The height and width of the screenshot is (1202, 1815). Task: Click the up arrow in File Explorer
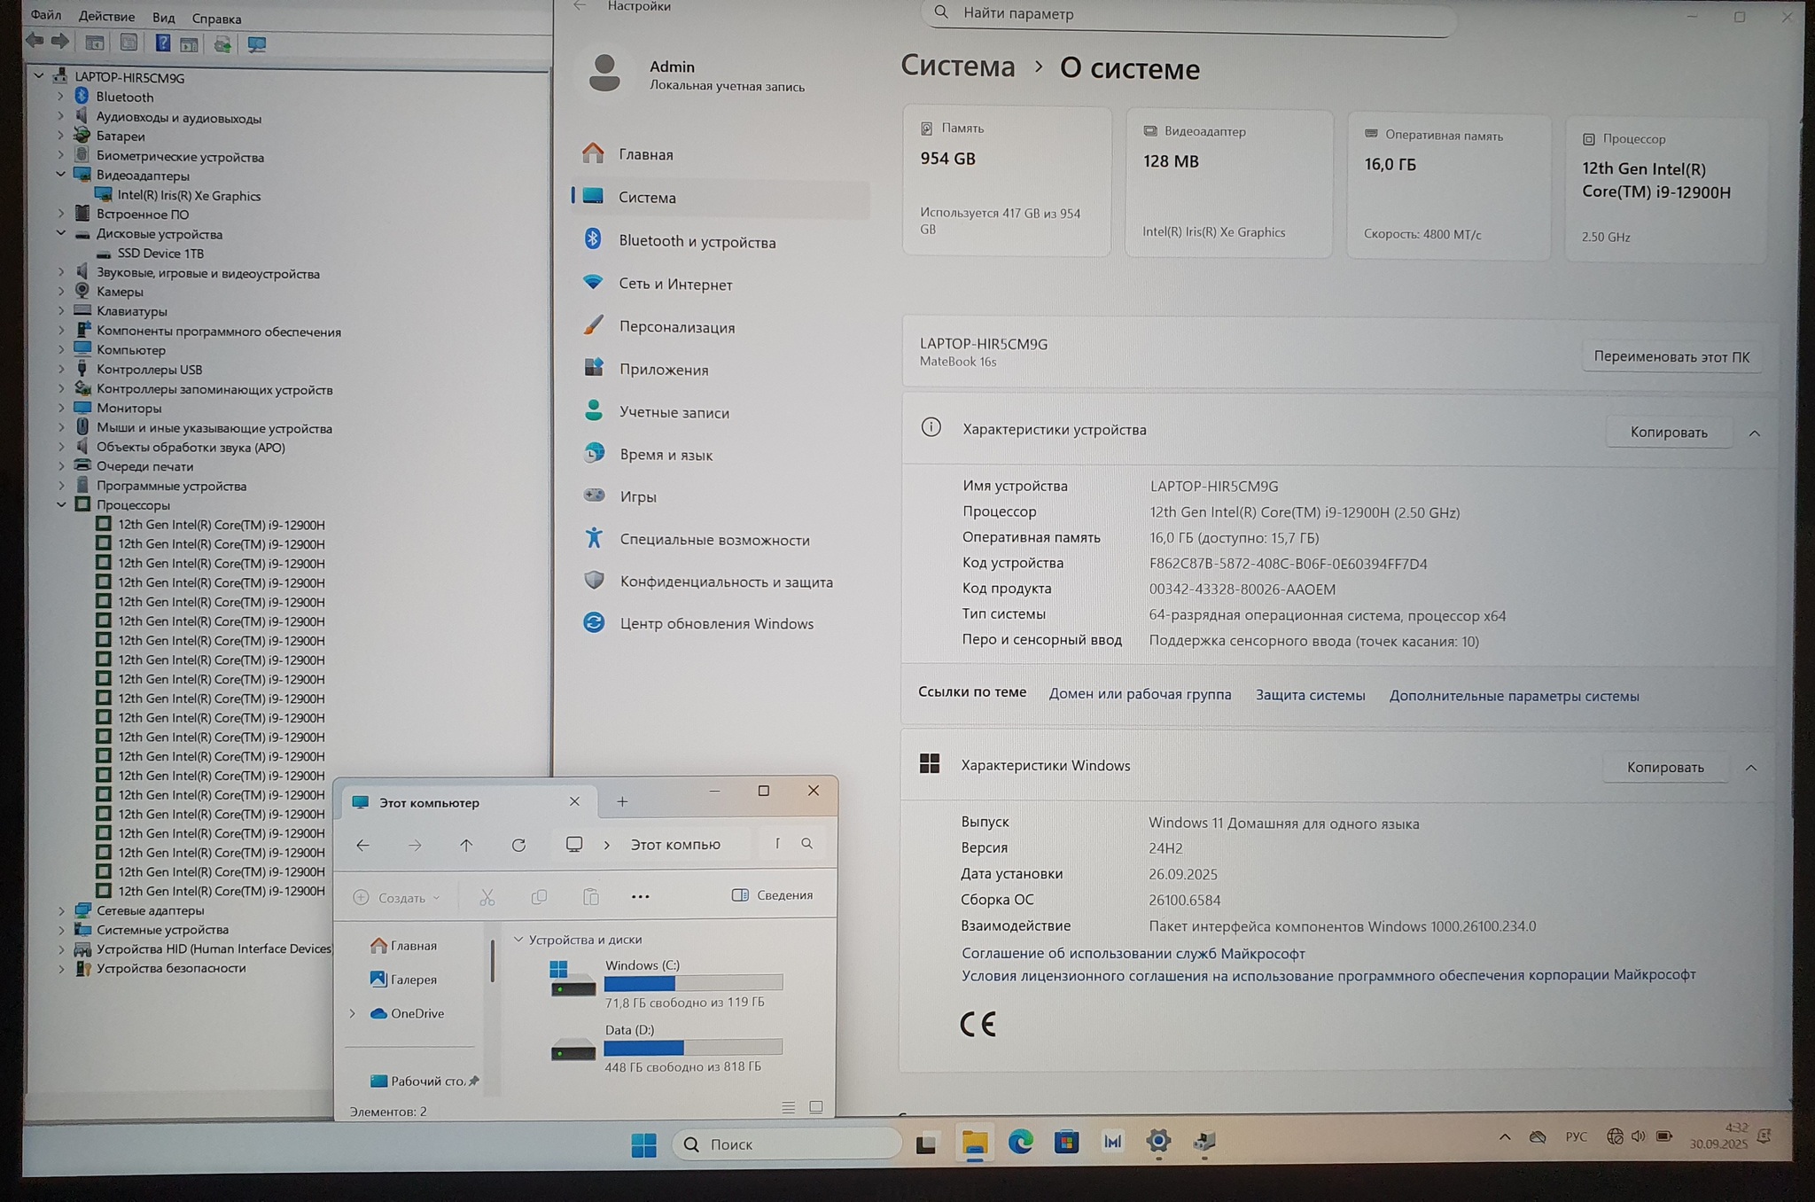[466, 845]
